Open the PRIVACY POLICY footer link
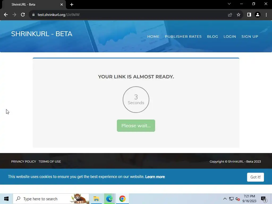This screenshot has height=204, width=272. (x=24, y=161)
